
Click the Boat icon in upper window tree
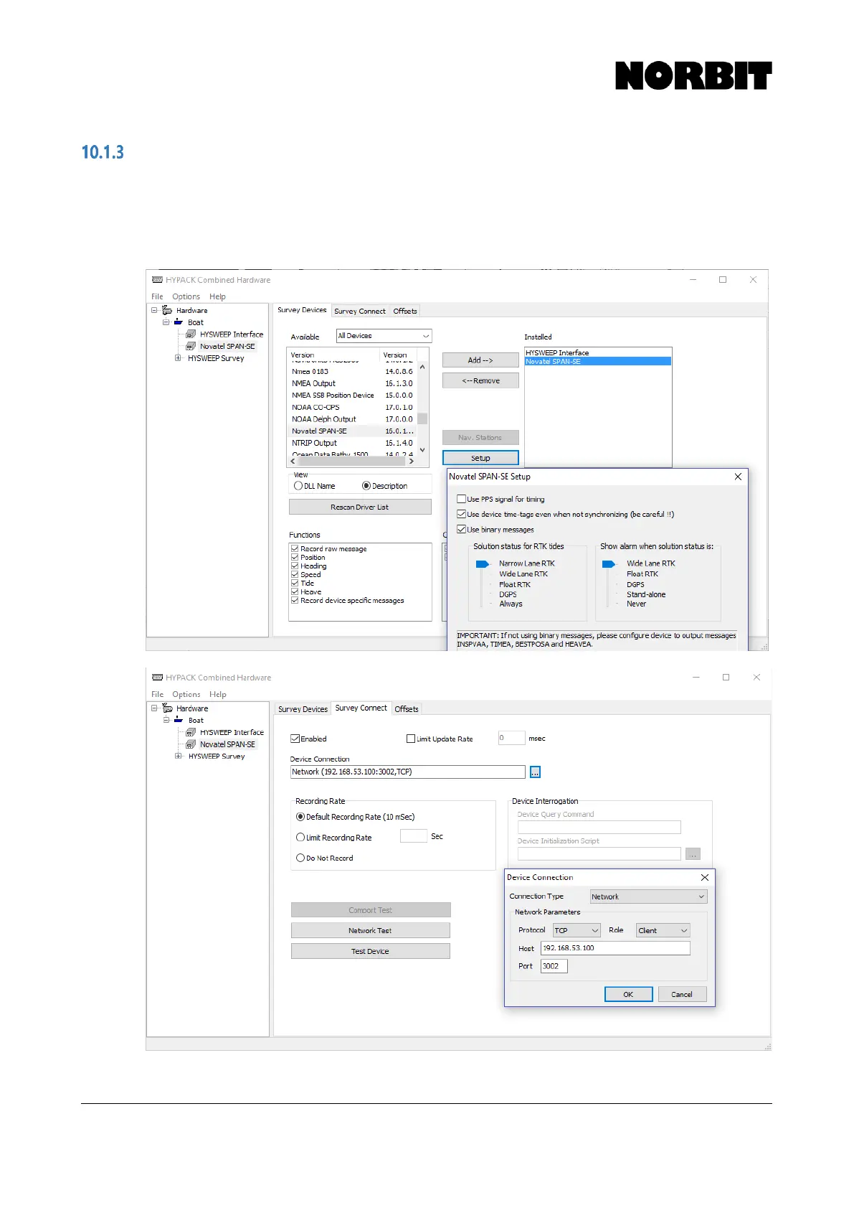point(179,322)
